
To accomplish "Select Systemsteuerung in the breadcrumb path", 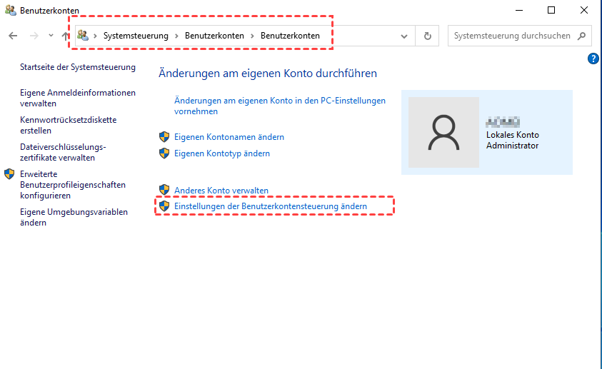I will pyautogui.click(x=136, y=36).
